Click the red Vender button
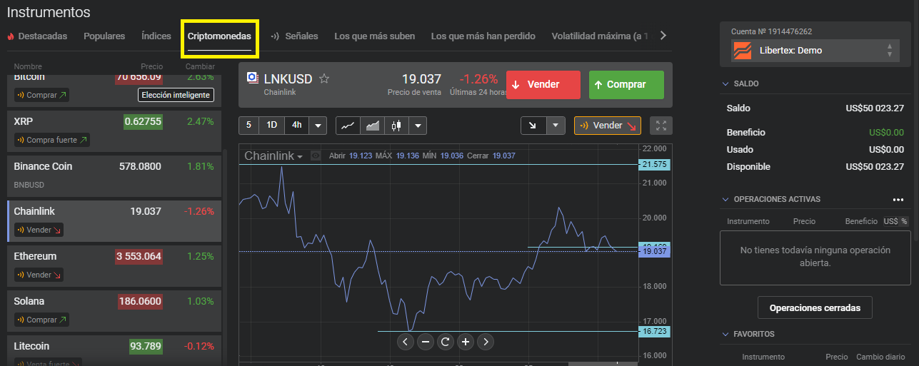This screenshot has height=366, width=919. pos(543,85)
